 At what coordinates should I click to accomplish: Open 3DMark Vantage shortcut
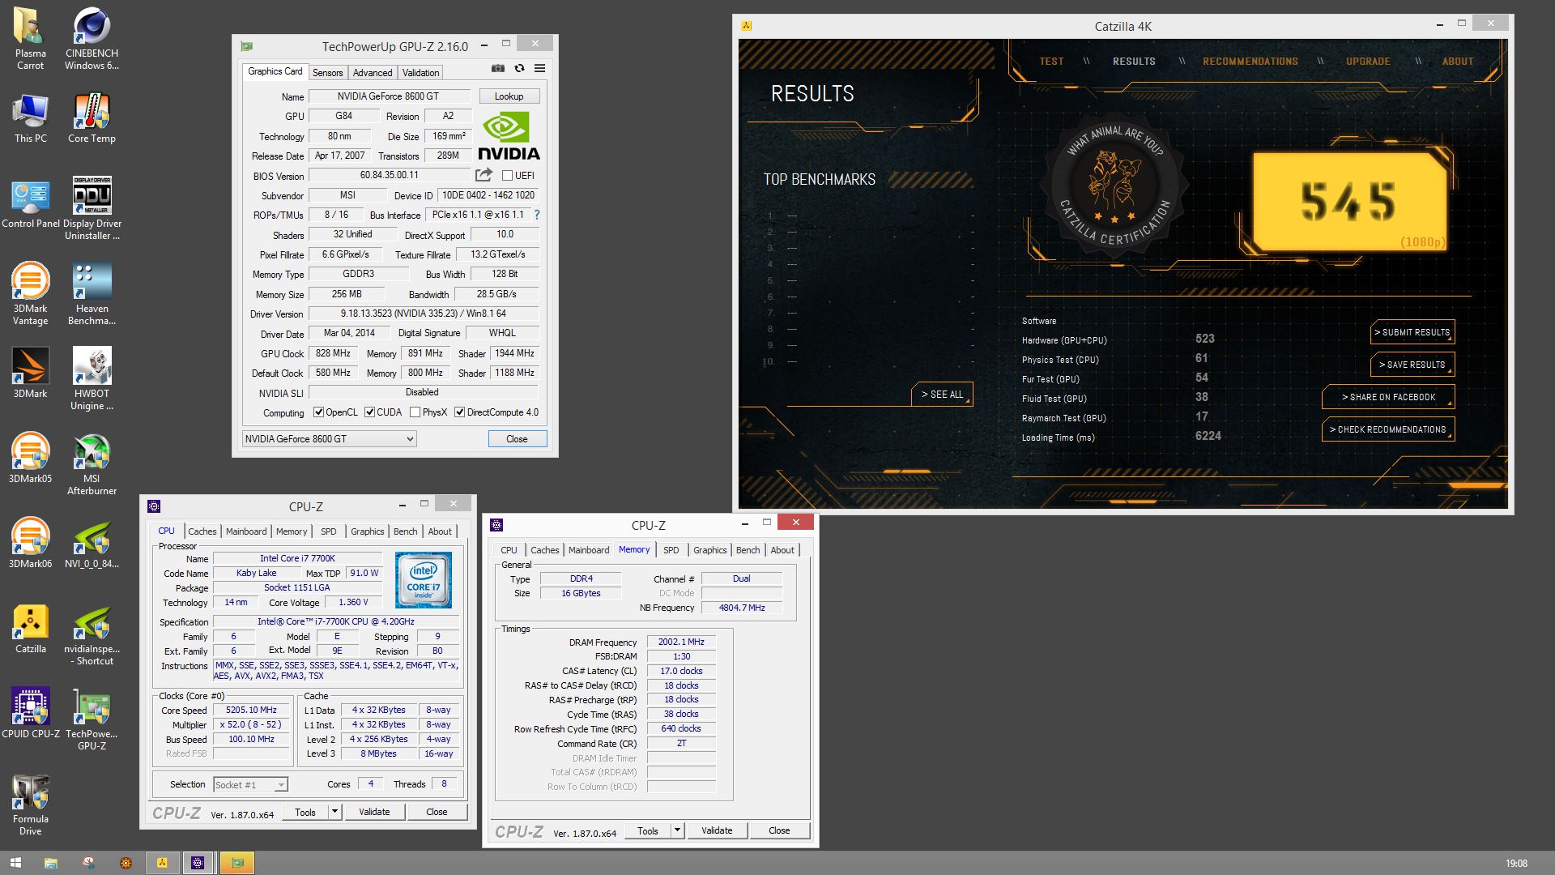click(30, 294)
